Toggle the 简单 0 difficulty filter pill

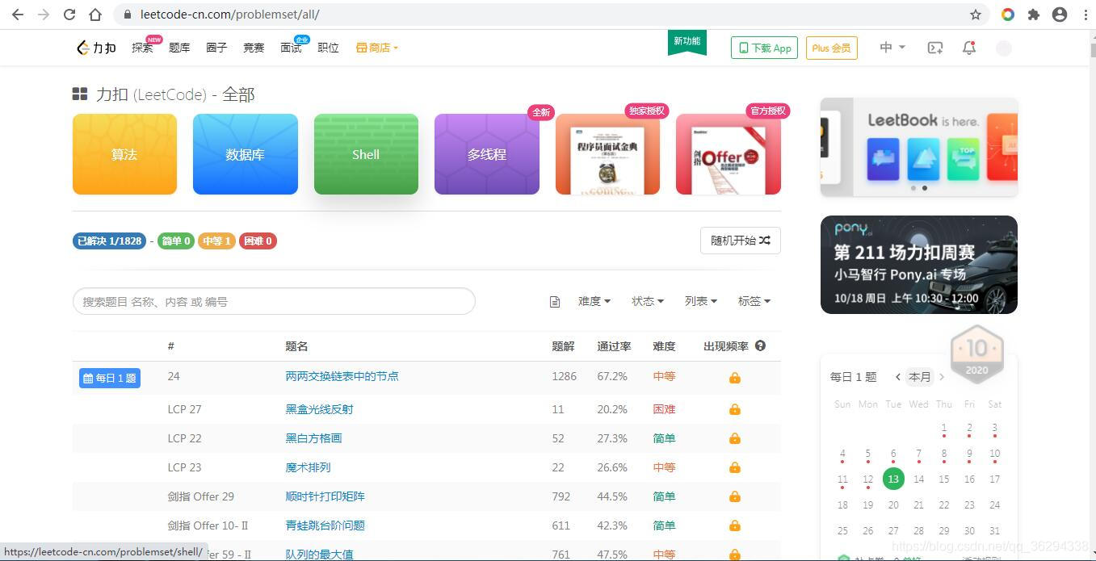(x=175, y=241)
